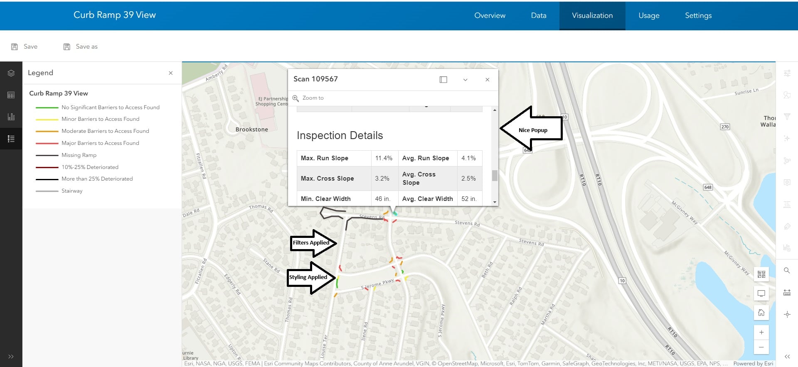
Task: Open the Search magnifier on right toolbar
Action: [787, 270]
